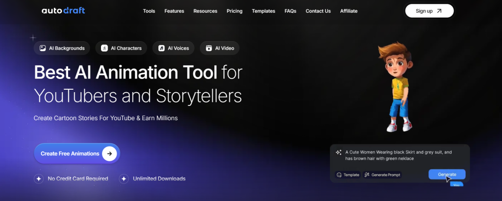This screenshot has width=502, height=201.
Task: Open the Features menu
Action: pos(174,11)
